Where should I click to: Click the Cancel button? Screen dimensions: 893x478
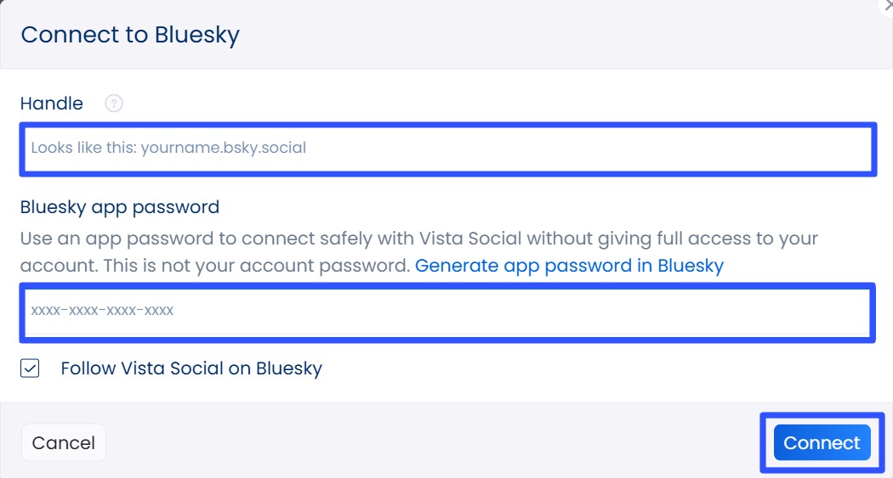click(x=64, y=443)
